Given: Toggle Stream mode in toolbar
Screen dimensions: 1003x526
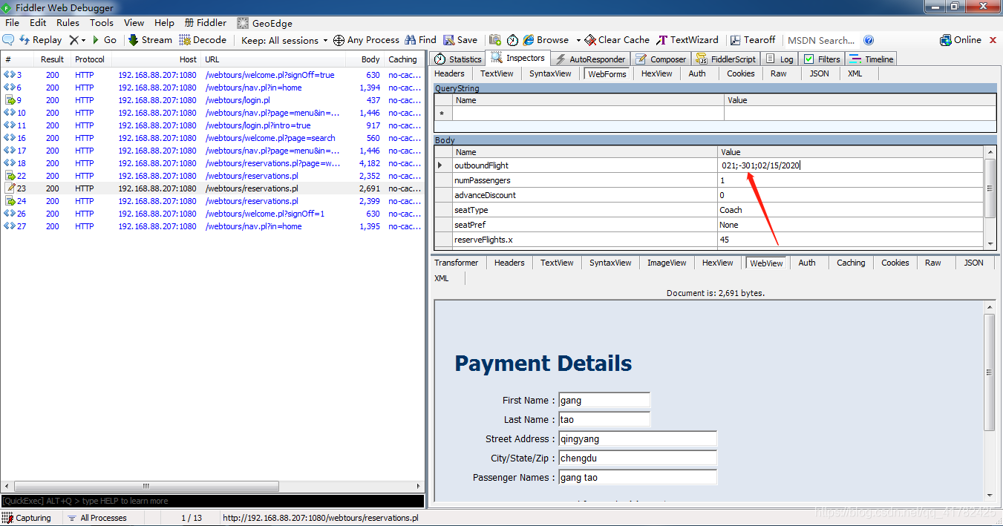Looking at the screenshot, I should coord(150,40).
